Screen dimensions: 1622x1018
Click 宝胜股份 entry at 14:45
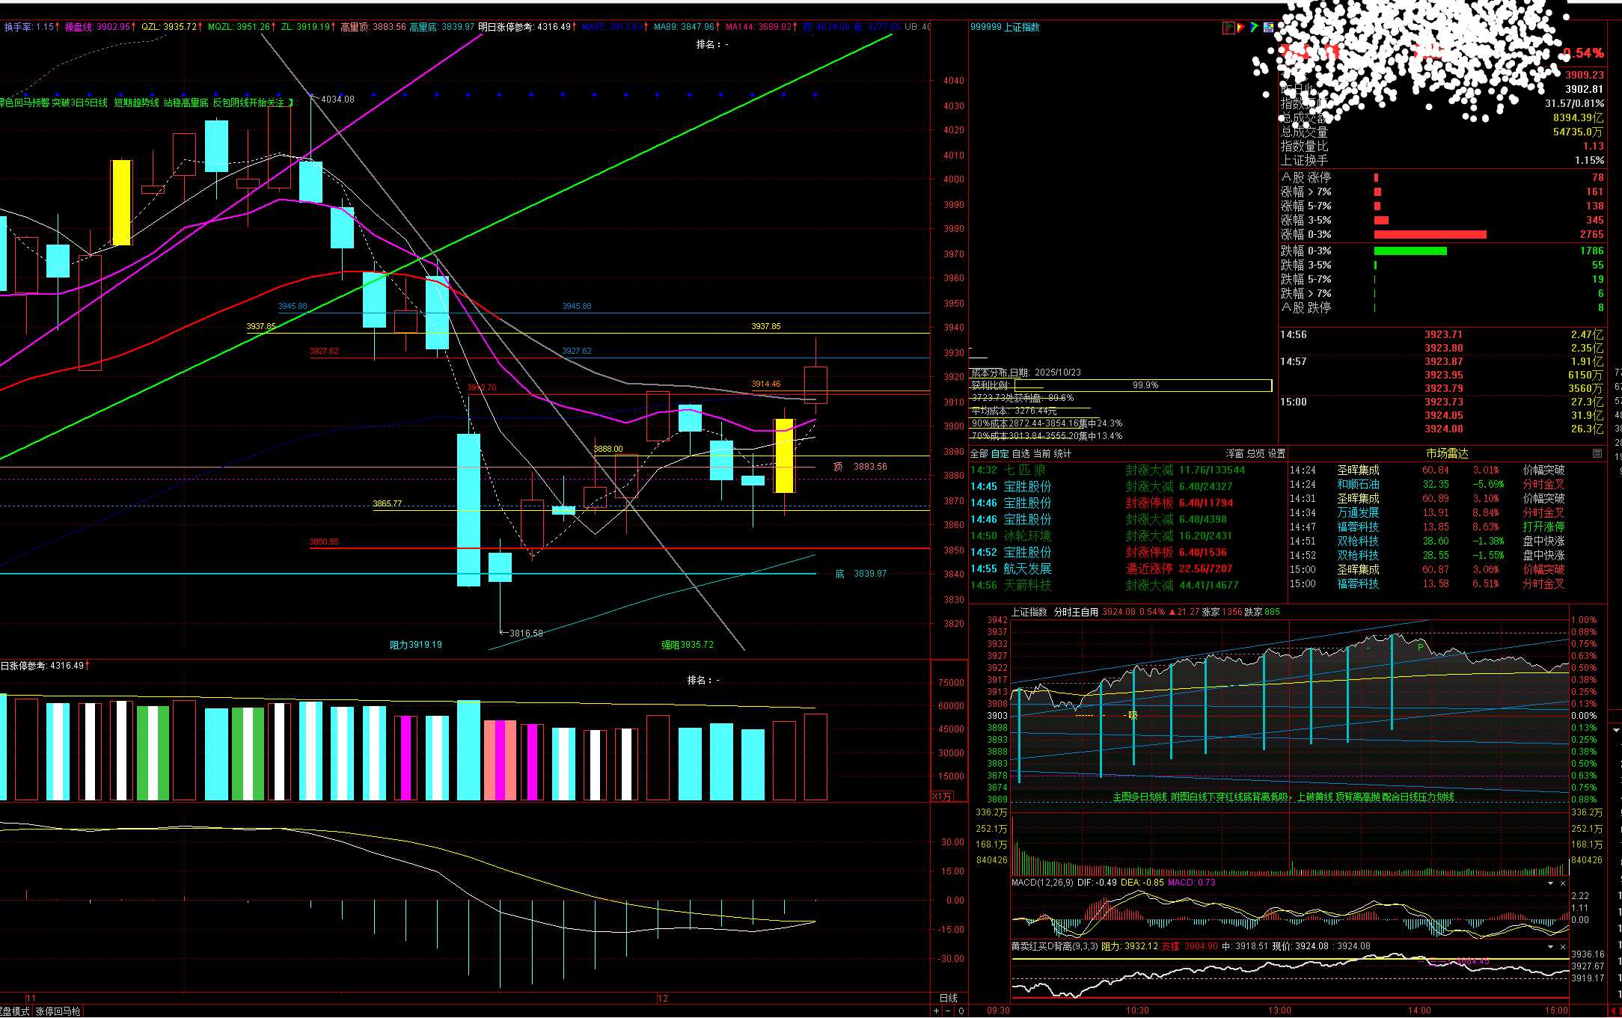pos(1027,487)
